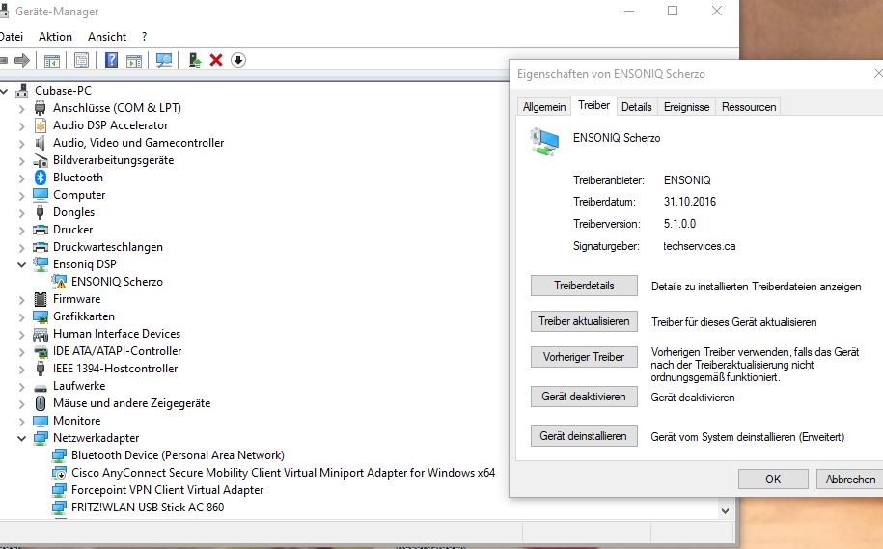This screenshot has height=549, width=883.
Task: Click the driver date value 31.10.2016
Action: [689, 202]
